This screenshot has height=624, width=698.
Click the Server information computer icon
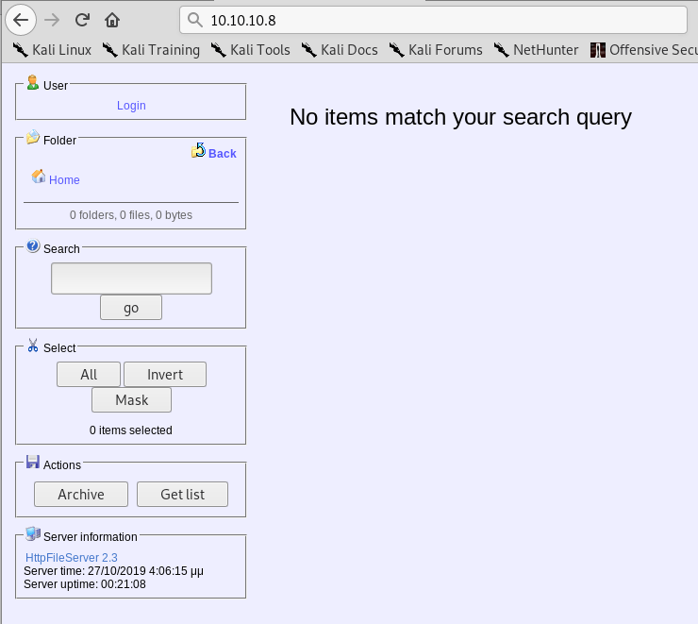33,533
